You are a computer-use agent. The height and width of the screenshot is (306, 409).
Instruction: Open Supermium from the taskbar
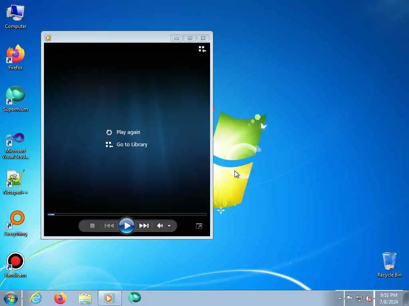(135, 298)
